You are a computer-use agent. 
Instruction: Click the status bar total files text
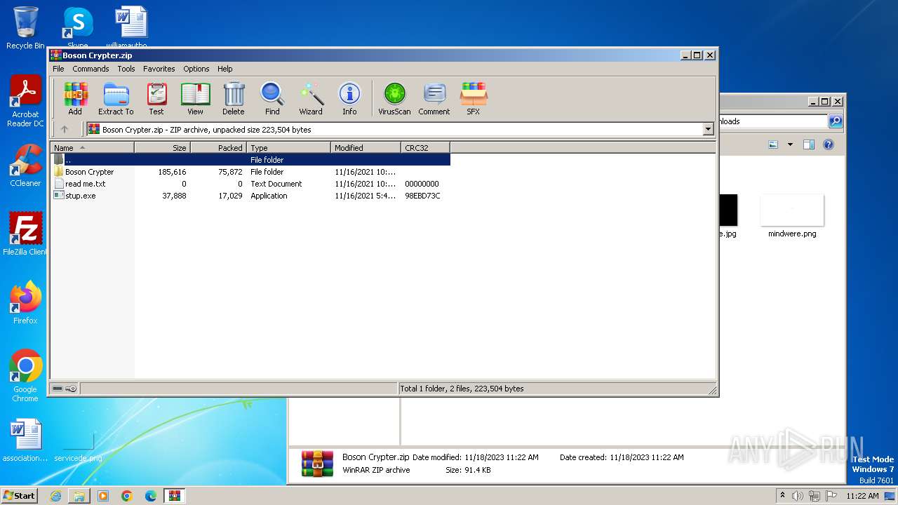click(462, 389)
